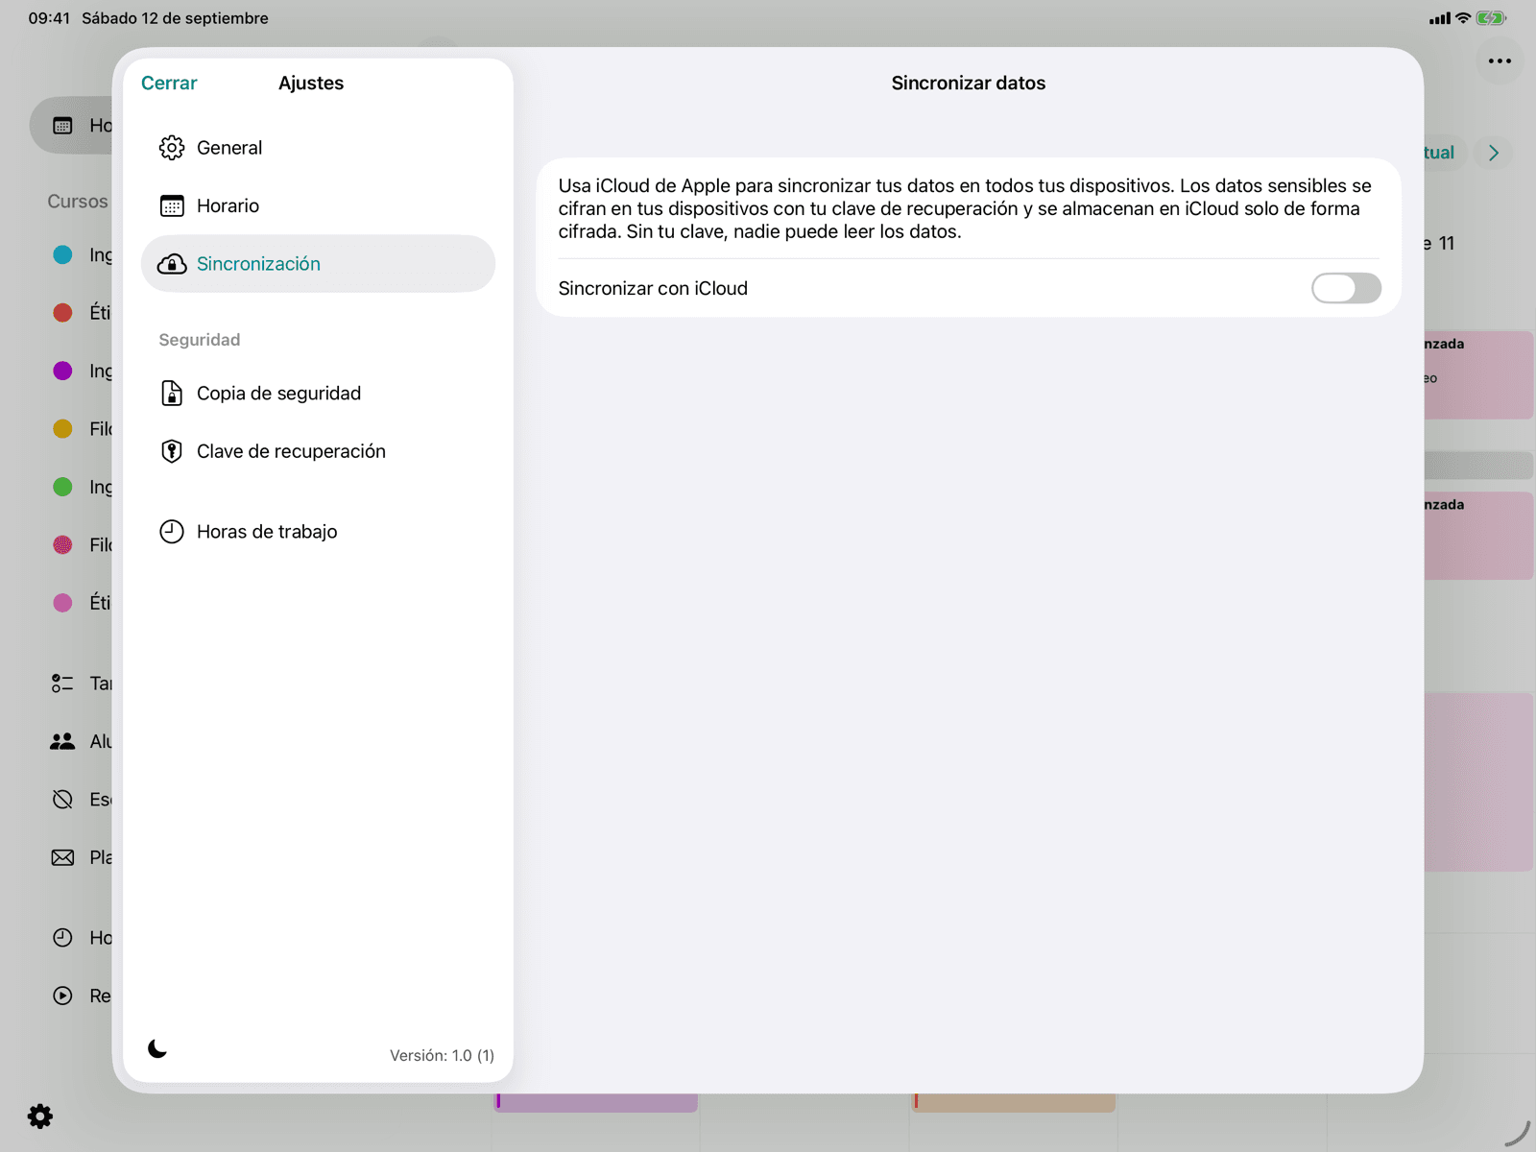Select the pink course dot in sidebar
The image size is (1536, 1152).
(x=62, y=603)
